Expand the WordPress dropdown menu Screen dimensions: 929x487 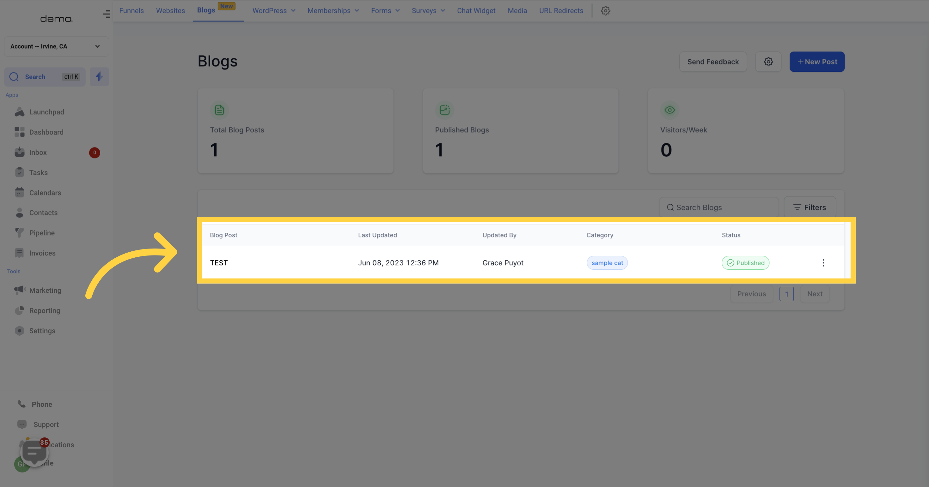tap(274, 11)
